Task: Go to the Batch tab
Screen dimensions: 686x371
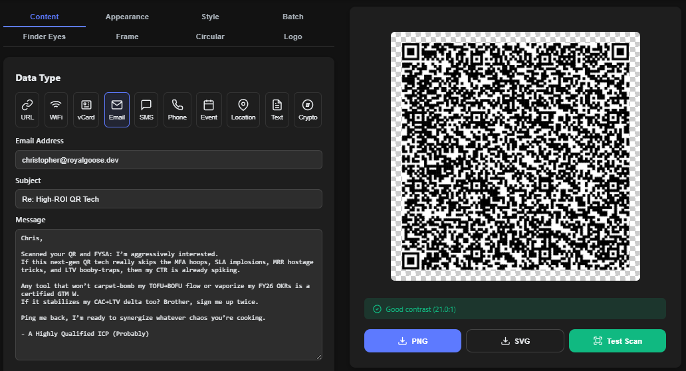Action: pos(292,17)
